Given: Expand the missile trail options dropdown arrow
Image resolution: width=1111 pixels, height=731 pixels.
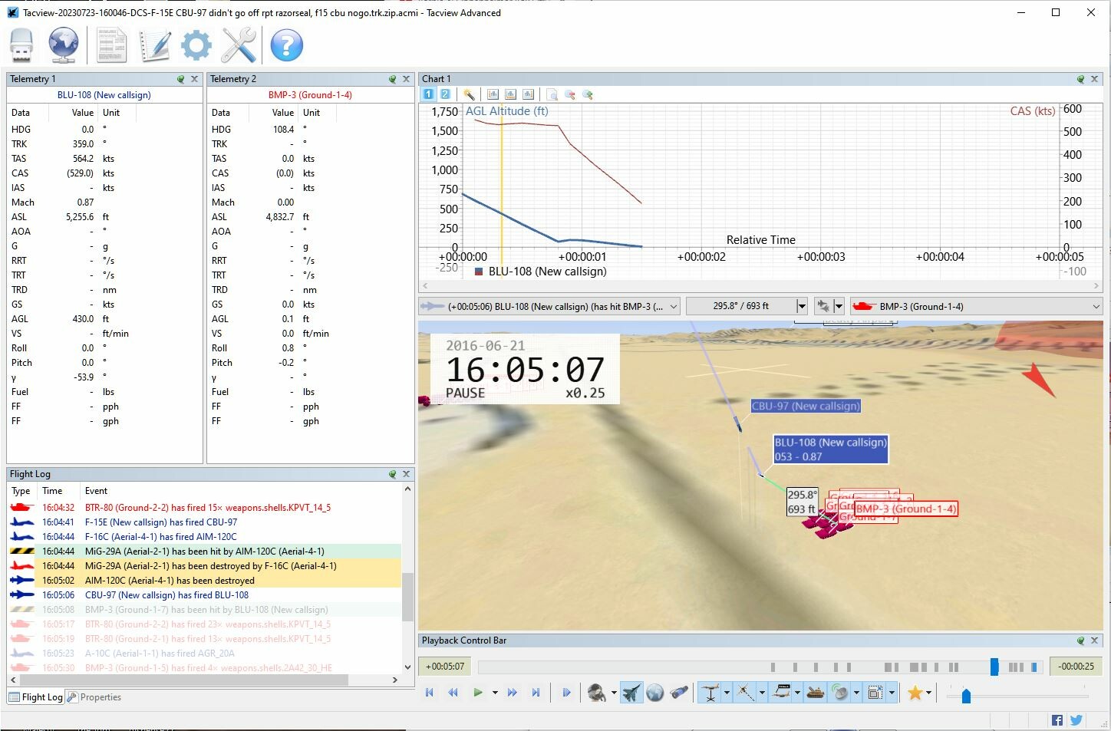Looking at the screenshot, I should pyautogui.click(x=762, y=693).
